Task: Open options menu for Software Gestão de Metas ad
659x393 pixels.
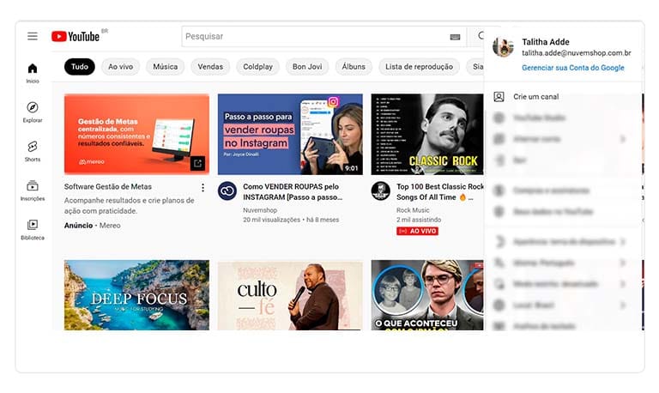Action: coord(203,188)
